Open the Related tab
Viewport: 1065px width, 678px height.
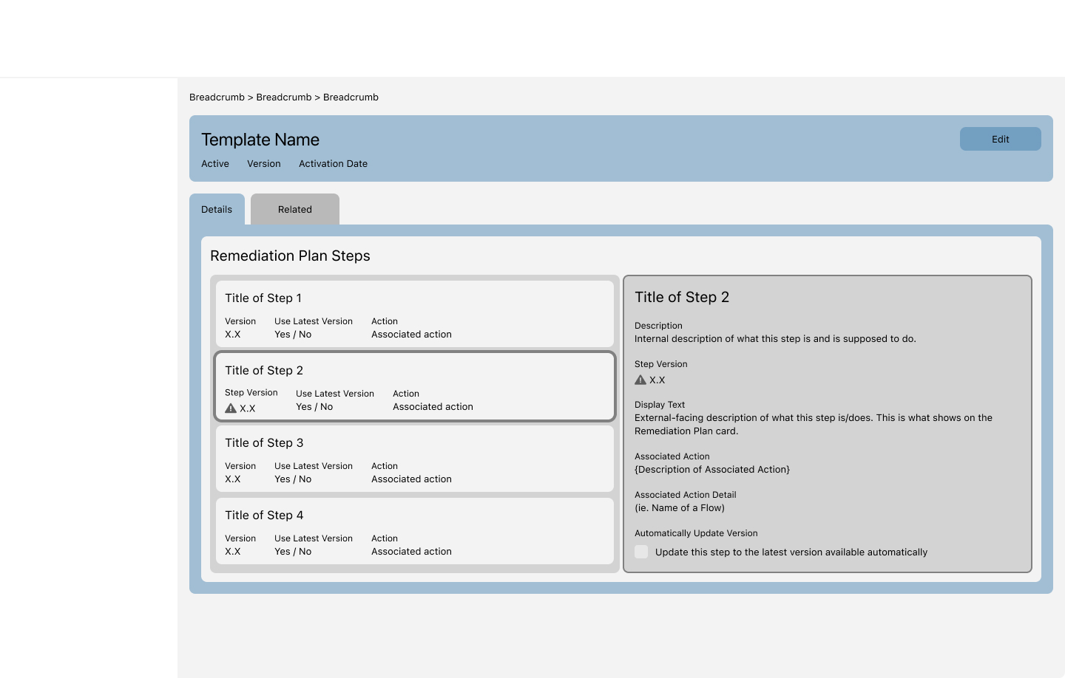295,209
